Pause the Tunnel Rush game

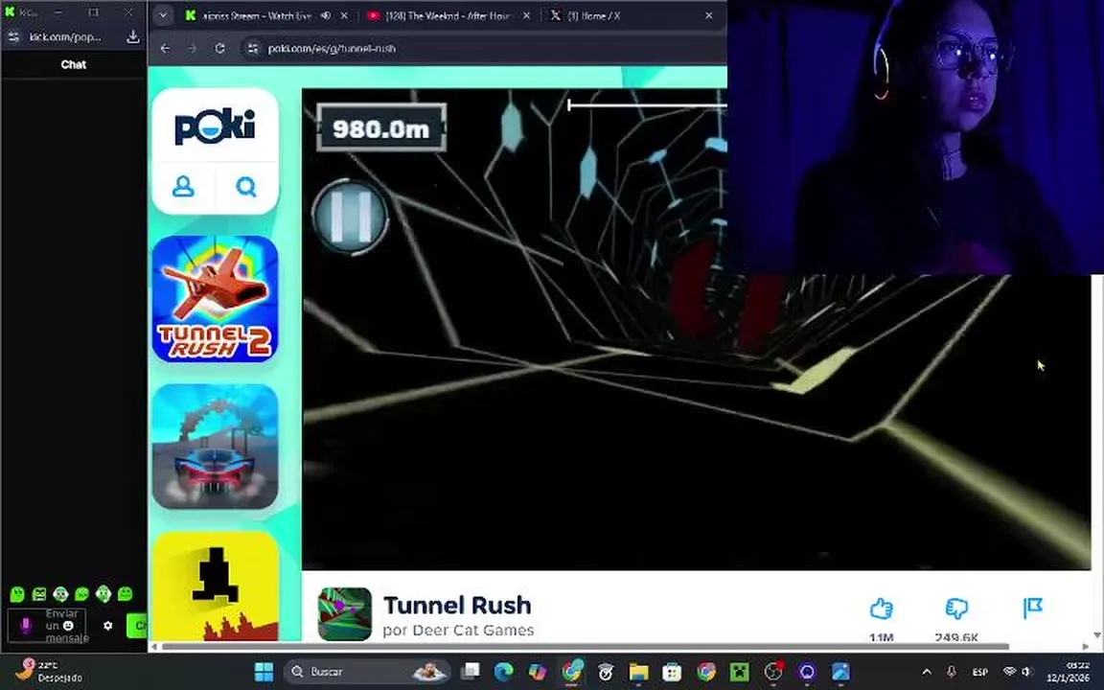point(350,217)
